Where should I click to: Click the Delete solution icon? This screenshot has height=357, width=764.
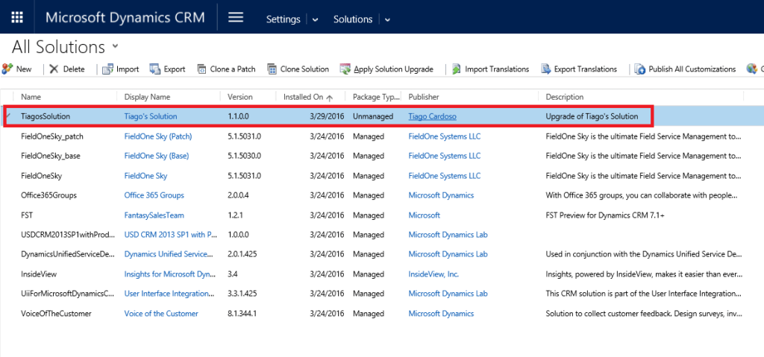[x=54, y=69]
